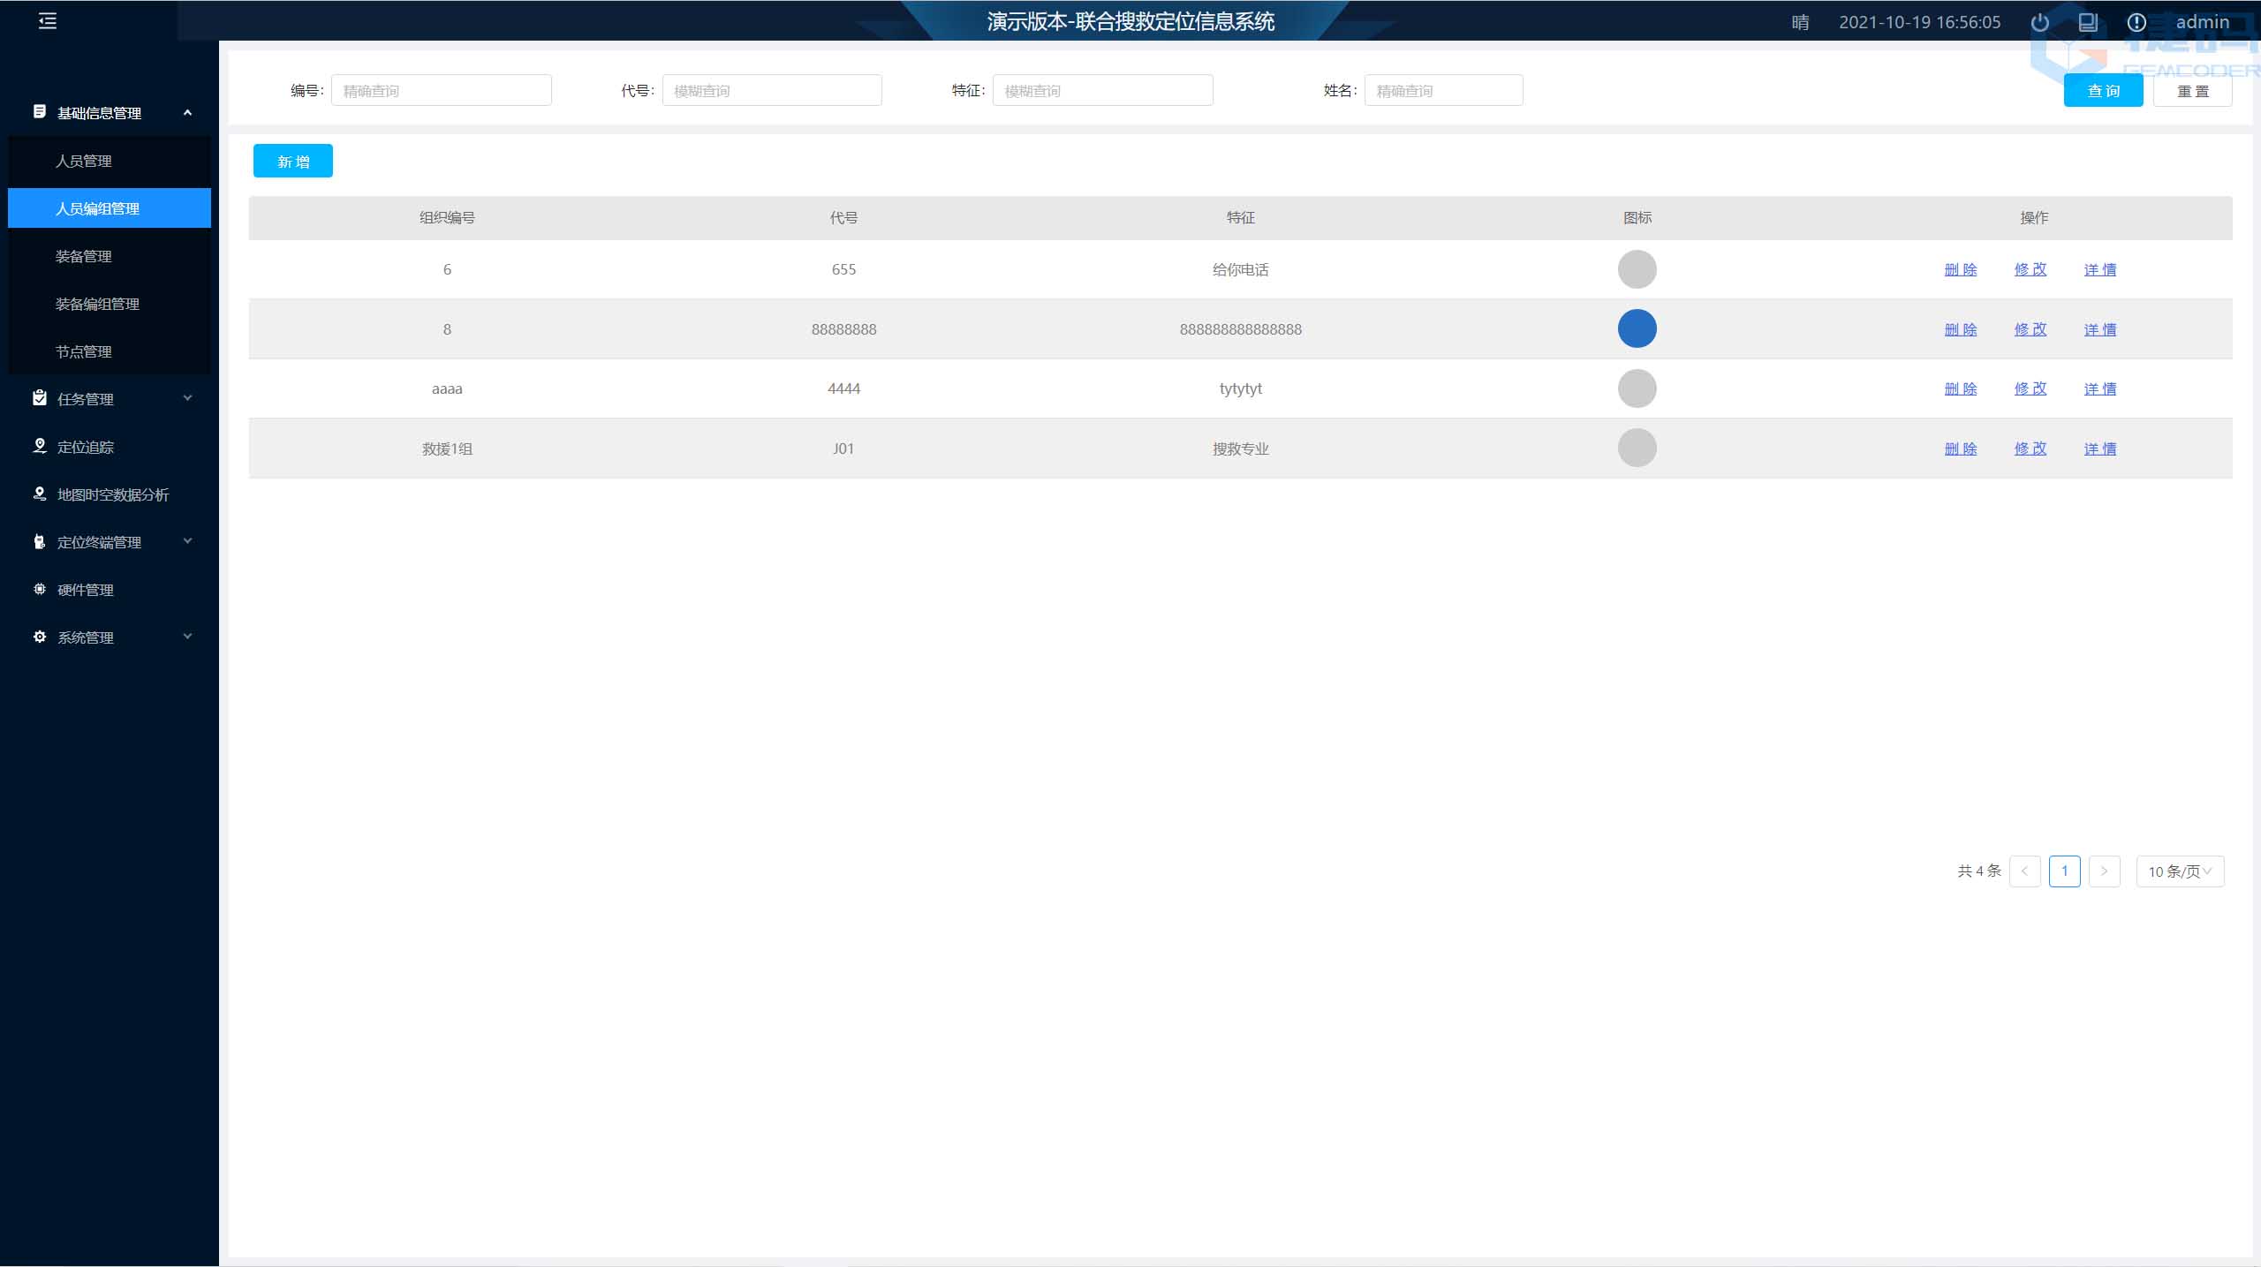Click 详情 link for row 88888888
The image size is (2261, 1267).
point(2099,329)
